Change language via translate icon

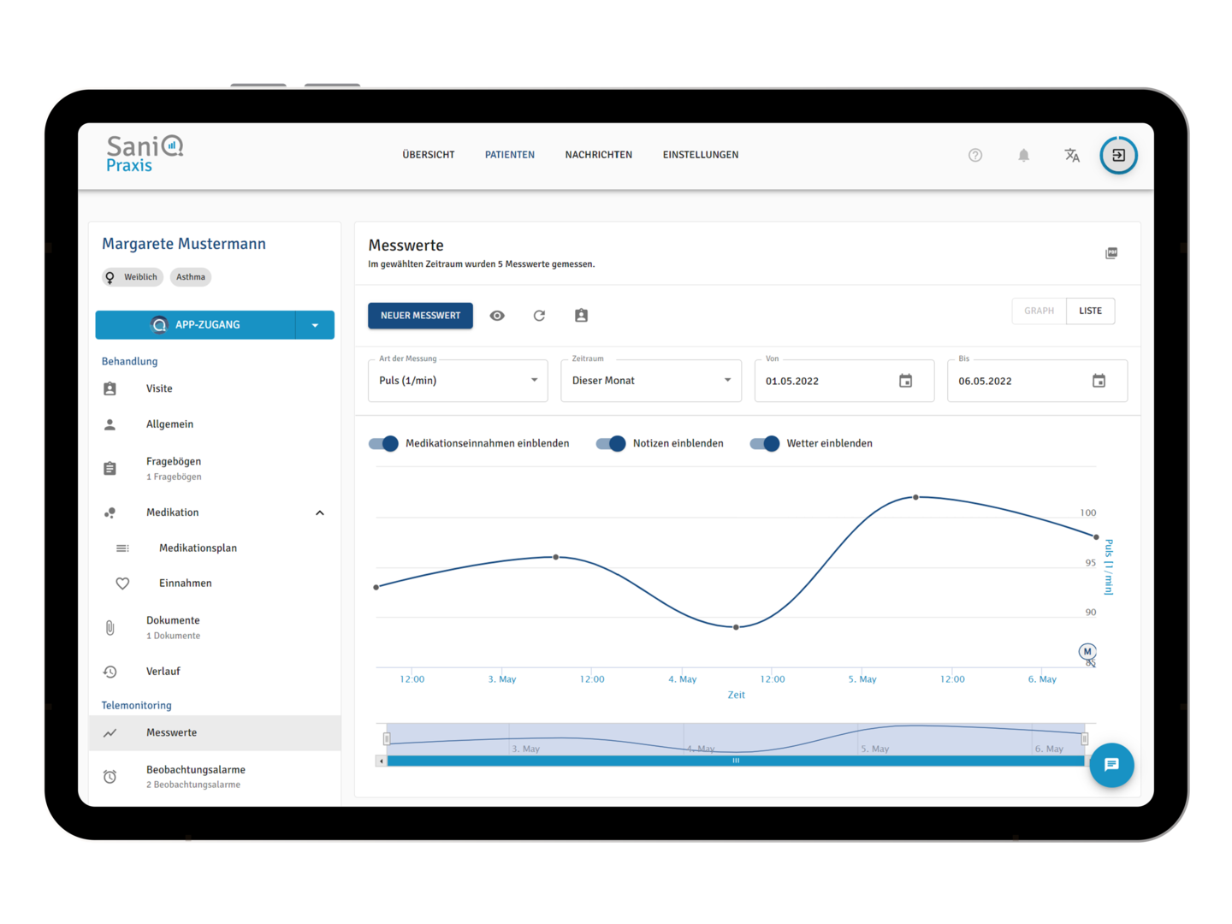[1071, 155]
